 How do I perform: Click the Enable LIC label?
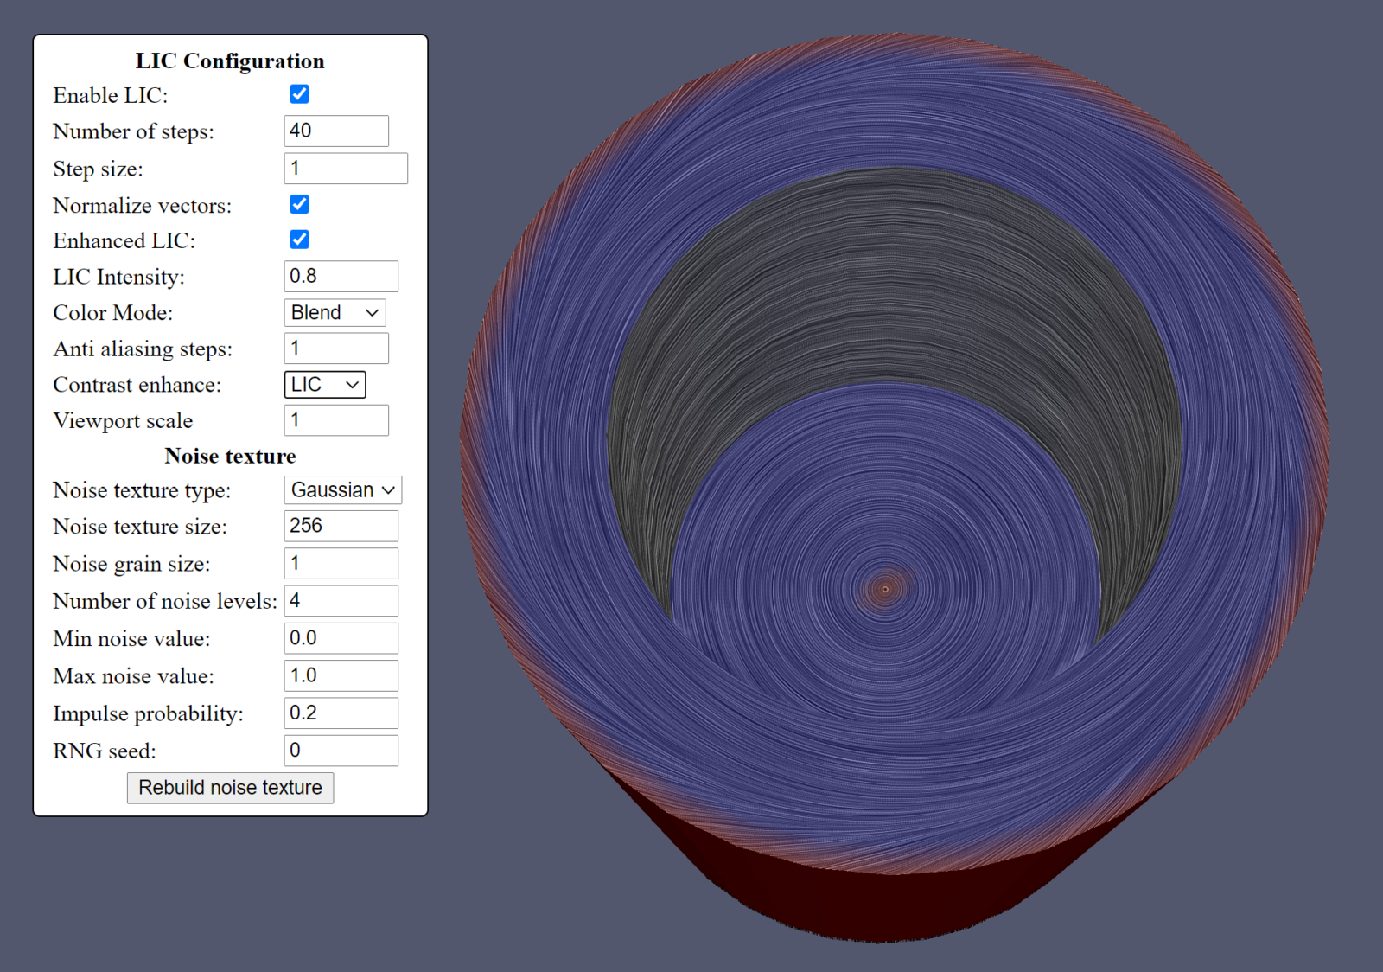pyautogui.click(x=111, y=95)
